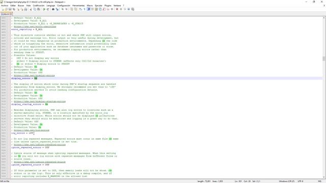Click the display-errors URL link
This screenshot has height=183, width=326.
[x=34, y=76]
